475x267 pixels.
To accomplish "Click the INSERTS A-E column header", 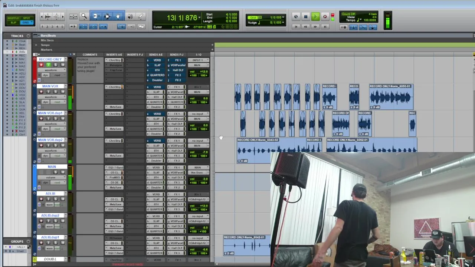I will tap(114, 55).
